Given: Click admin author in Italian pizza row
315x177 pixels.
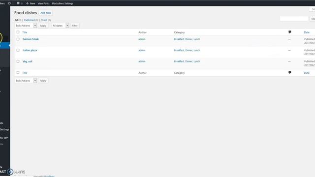Looking at the screenshot, I should coord(142,50).
